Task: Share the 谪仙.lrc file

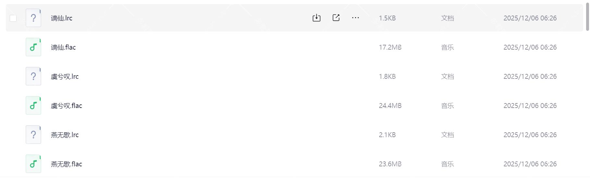Action: tap(336, 18)
